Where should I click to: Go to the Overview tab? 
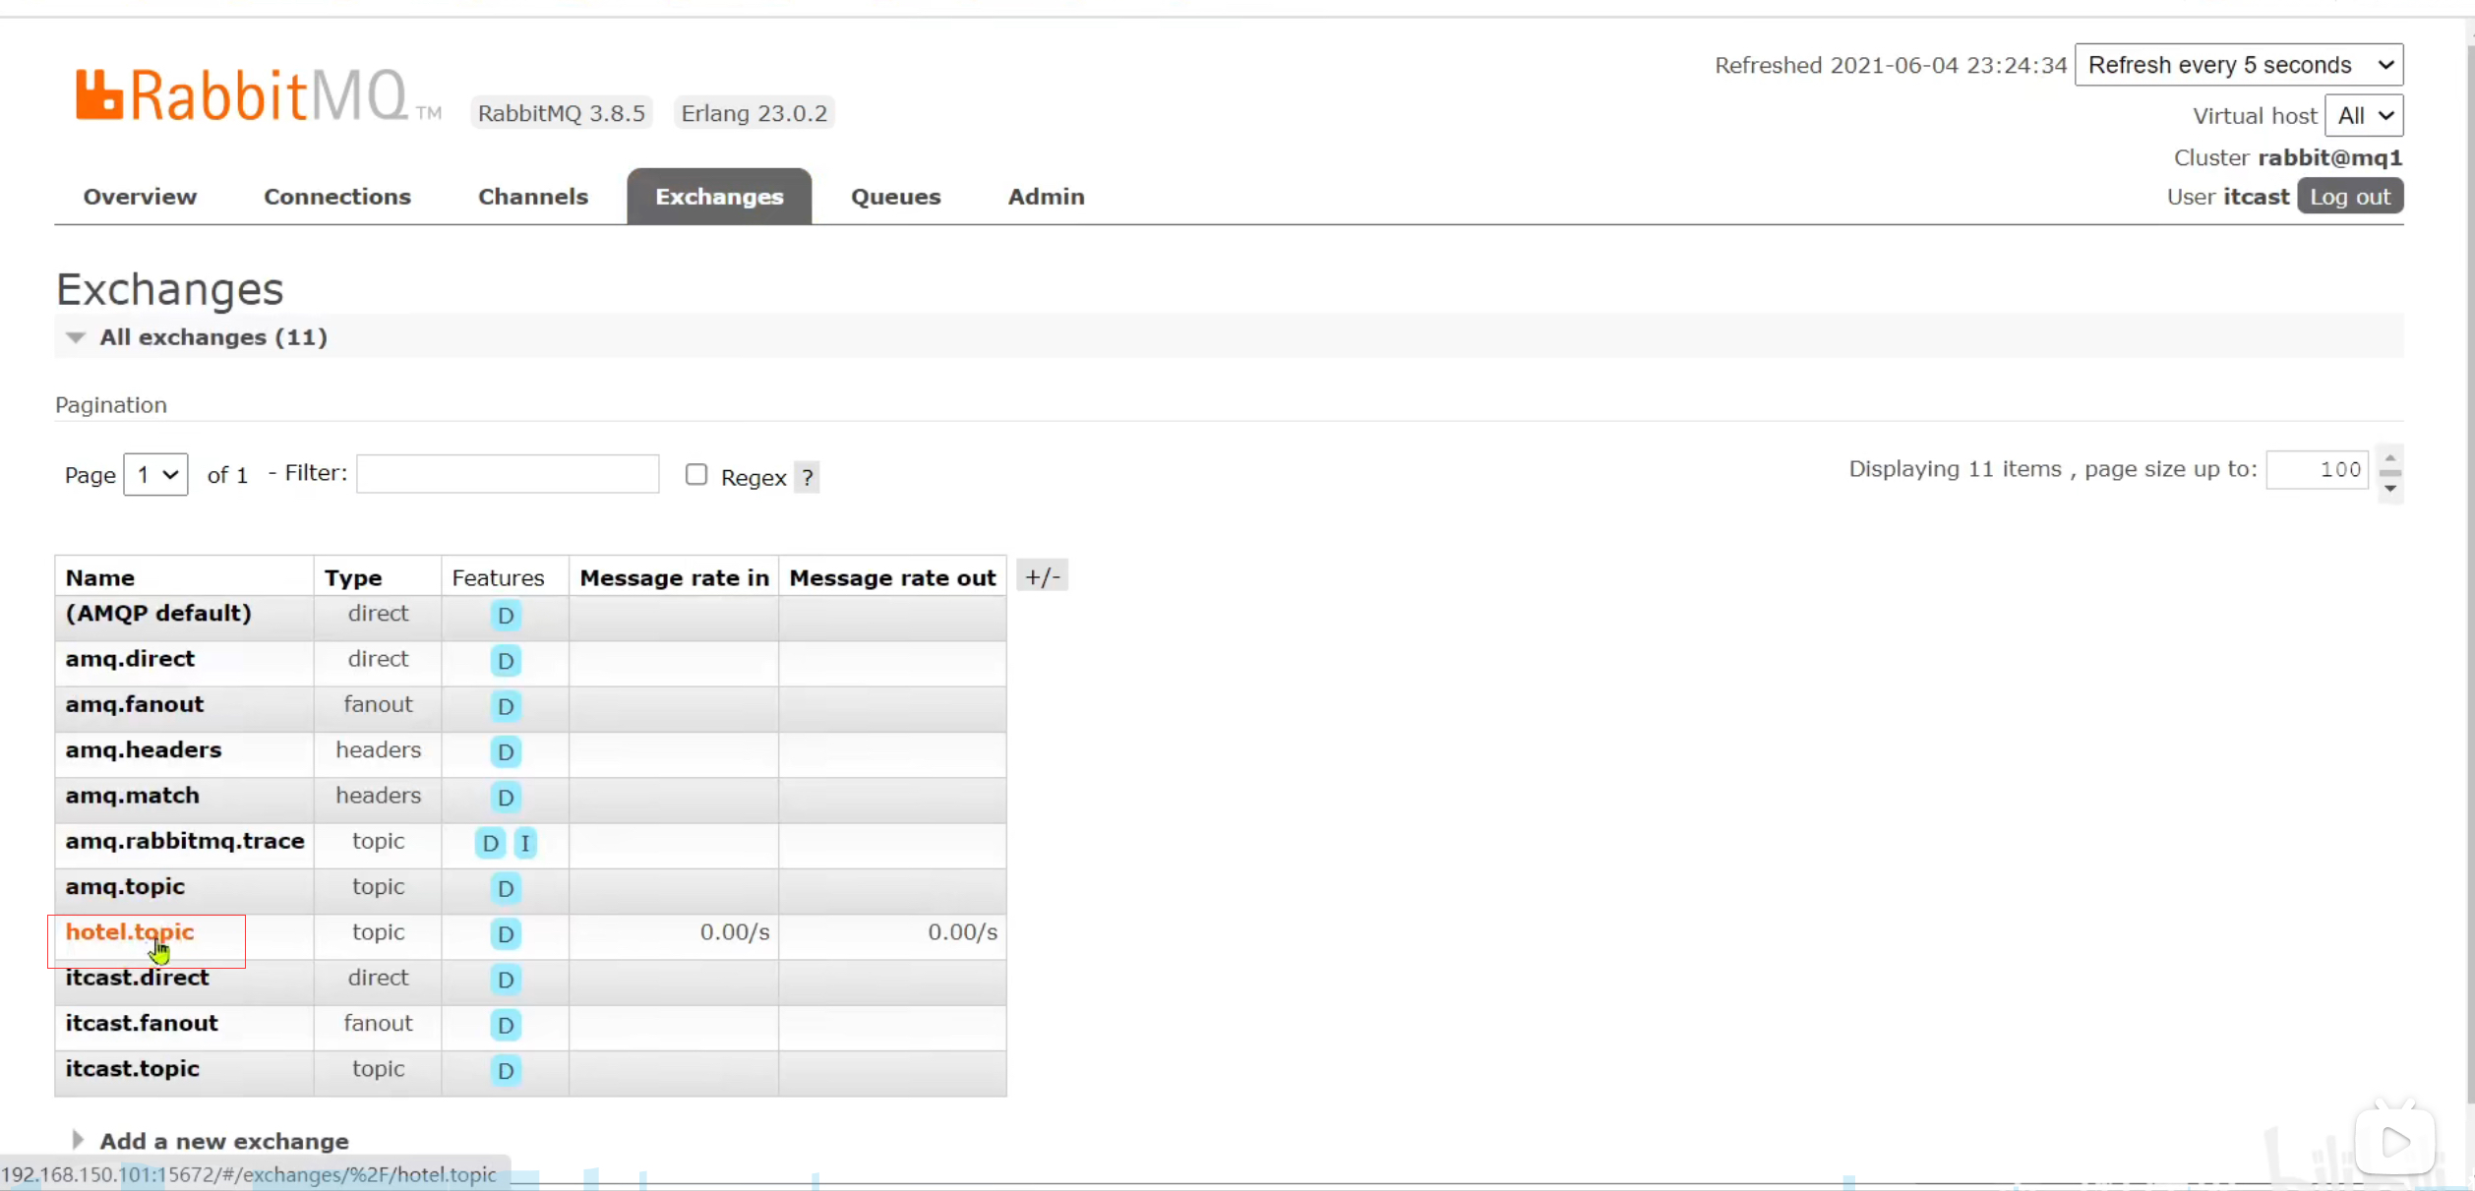coord(140,197)
